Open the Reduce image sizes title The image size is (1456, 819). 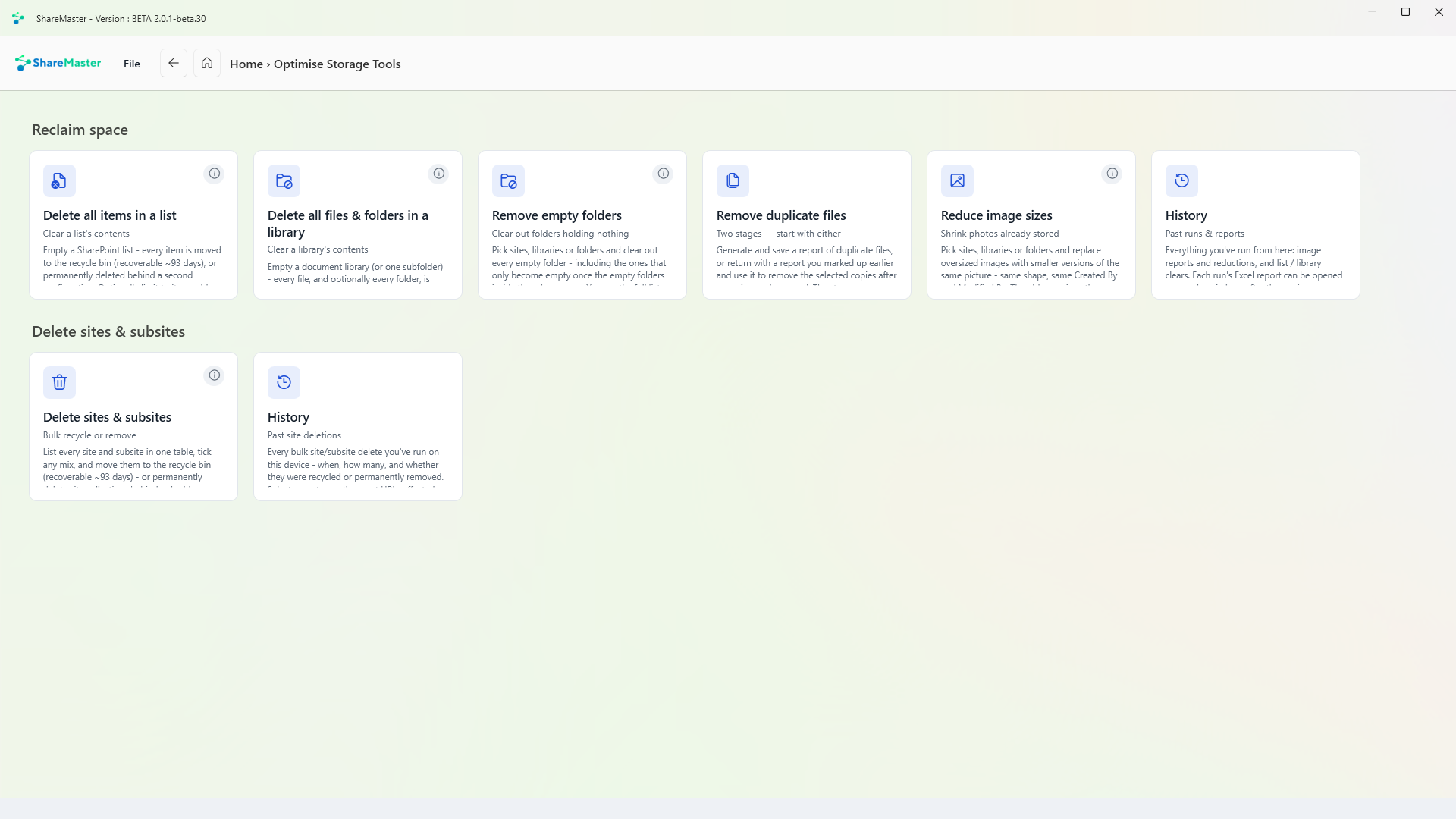(x=996, y=215)
